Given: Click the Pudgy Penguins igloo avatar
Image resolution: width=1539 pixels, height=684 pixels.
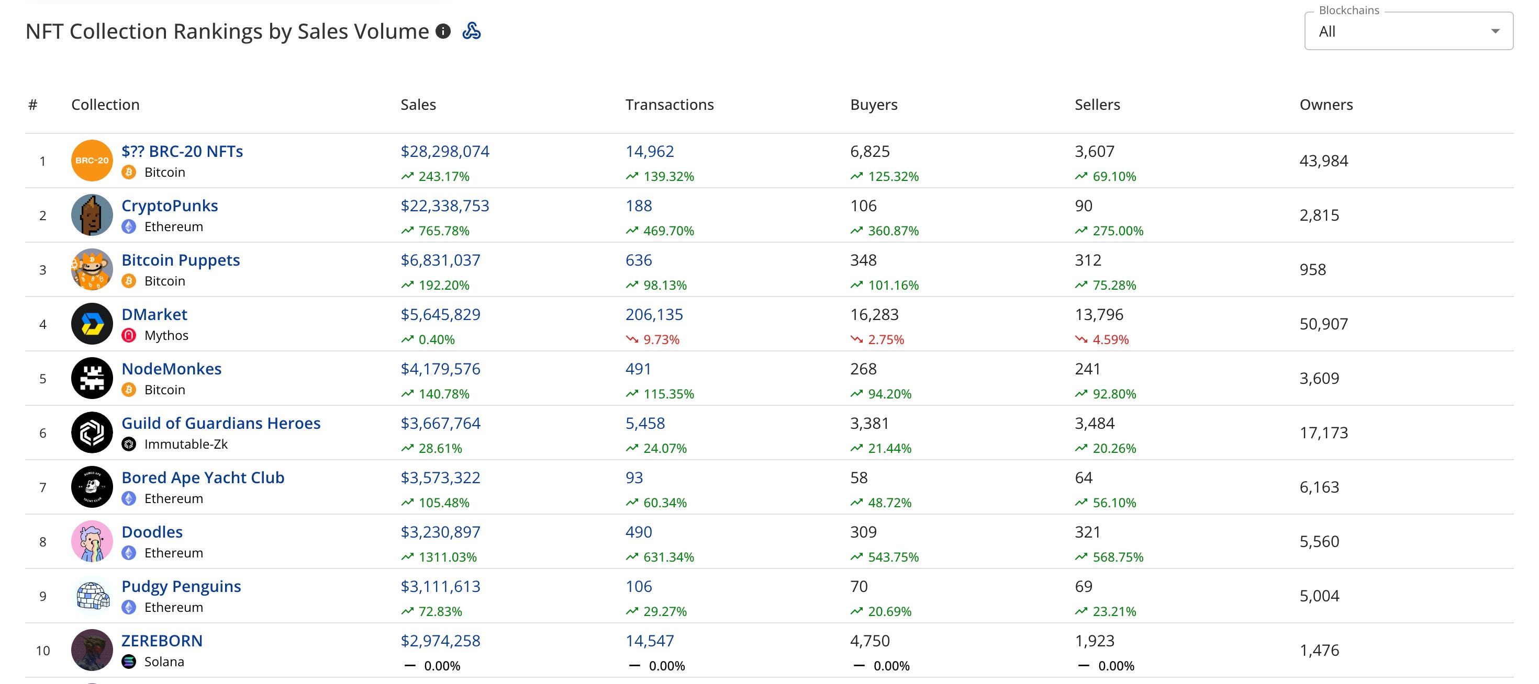Looking at the screenshot, I should [x=92, y=596].
